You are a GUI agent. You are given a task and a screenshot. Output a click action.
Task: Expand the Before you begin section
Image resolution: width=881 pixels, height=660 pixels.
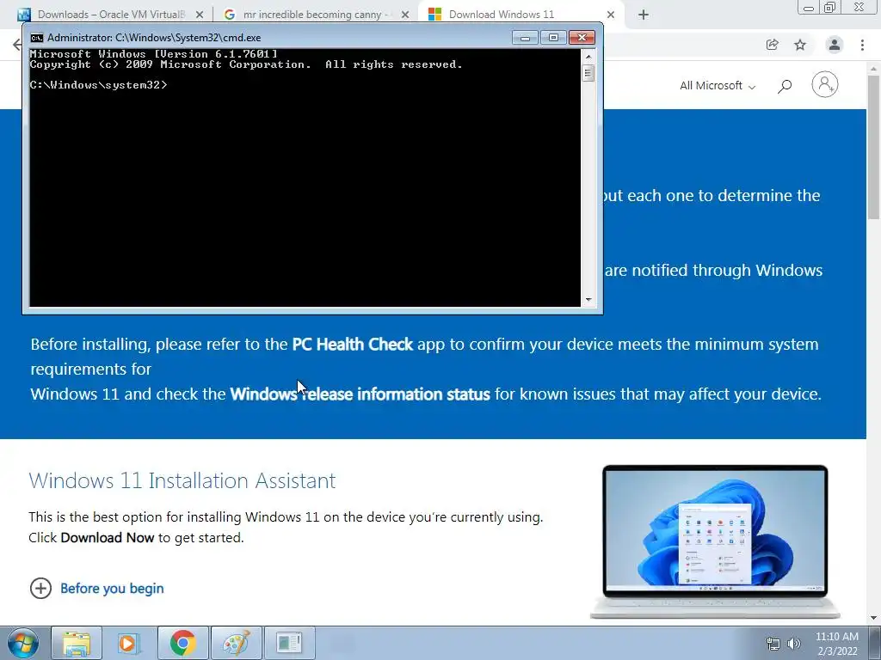pos(96,588)
